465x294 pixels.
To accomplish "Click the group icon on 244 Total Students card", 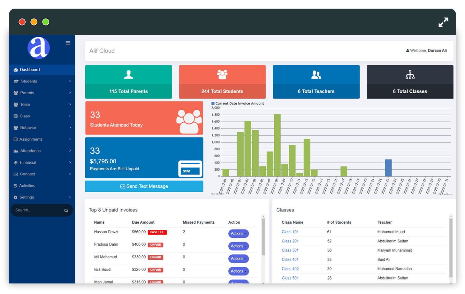I will (222, 74).
